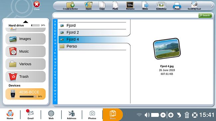Image resolution: width=216 pixels, height=121 pixels.
Task: Open the Images folder in sidebar
Action: (x=26, y=39)
